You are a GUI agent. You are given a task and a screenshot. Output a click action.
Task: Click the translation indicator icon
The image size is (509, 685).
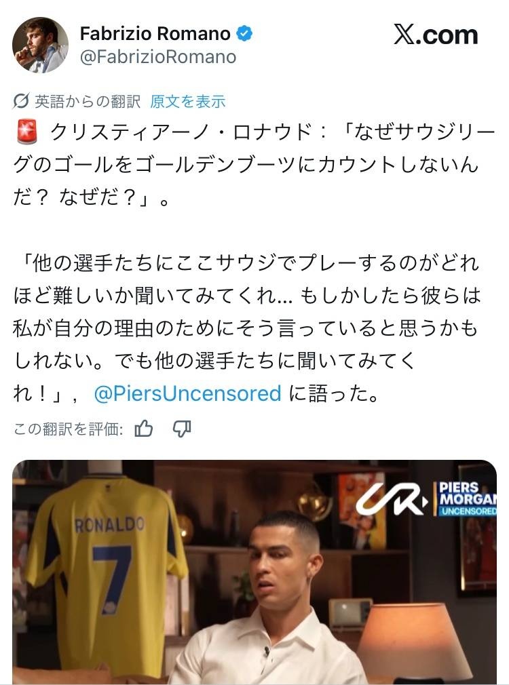point(20,101)
